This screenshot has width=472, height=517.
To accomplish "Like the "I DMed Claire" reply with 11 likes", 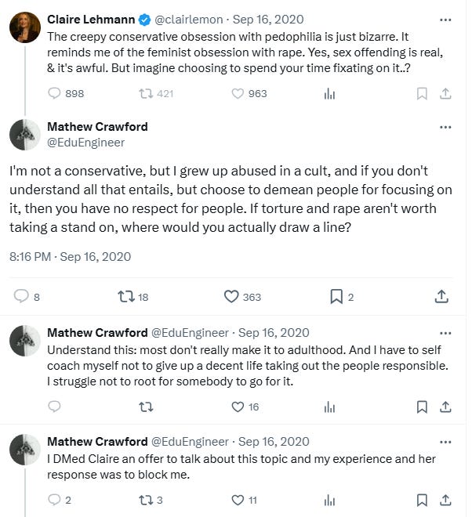I will point(238,500).
